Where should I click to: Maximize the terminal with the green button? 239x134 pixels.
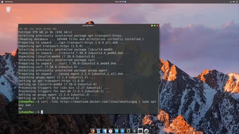155,26
